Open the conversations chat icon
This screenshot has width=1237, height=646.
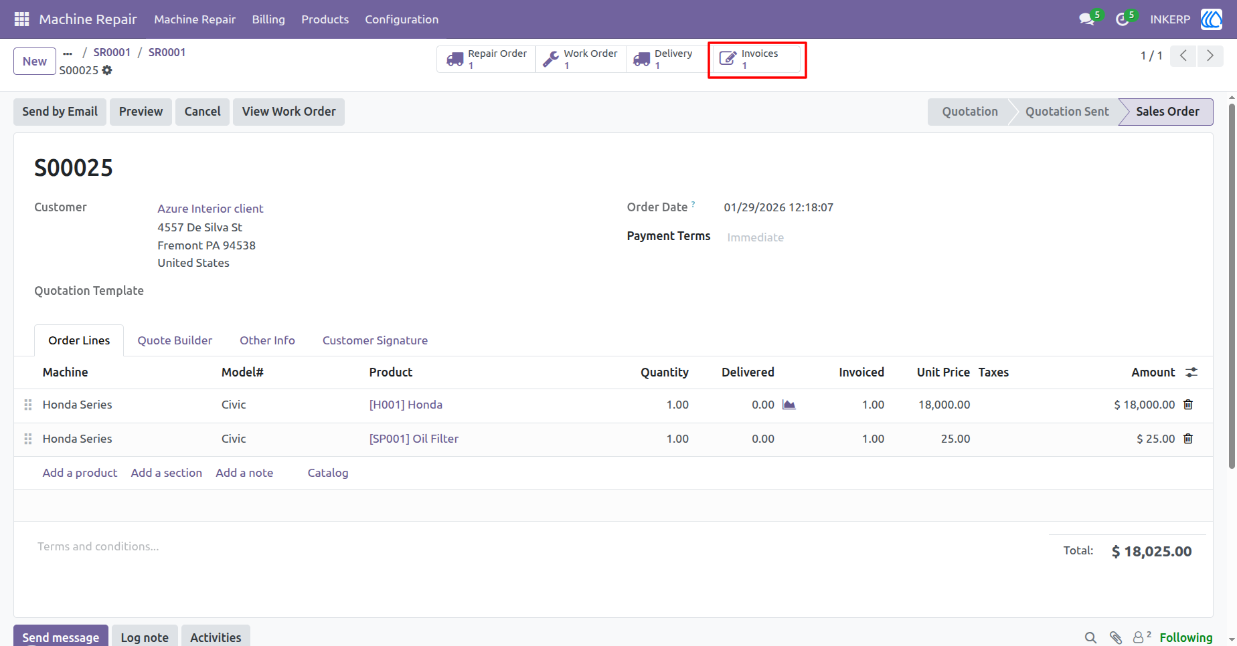(1087, 19)
